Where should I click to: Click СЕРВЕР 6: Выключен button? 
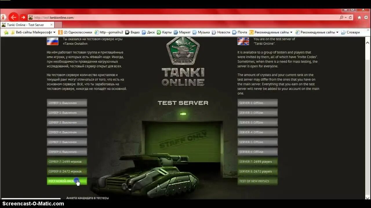coord(67,152)
